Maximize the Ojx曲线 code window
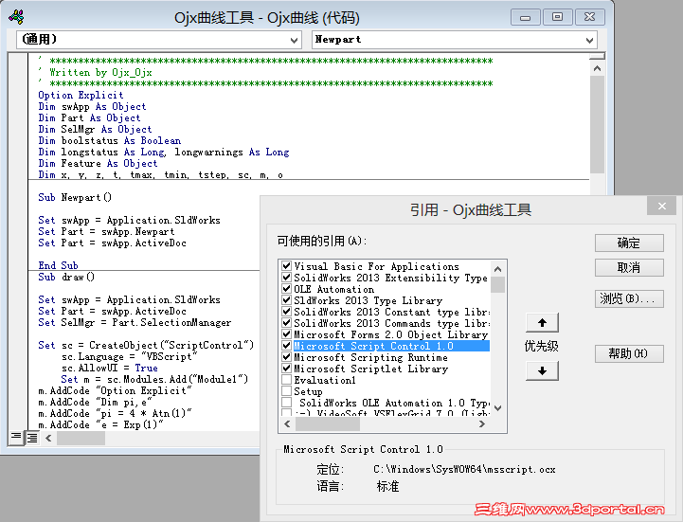 point(557,17)
